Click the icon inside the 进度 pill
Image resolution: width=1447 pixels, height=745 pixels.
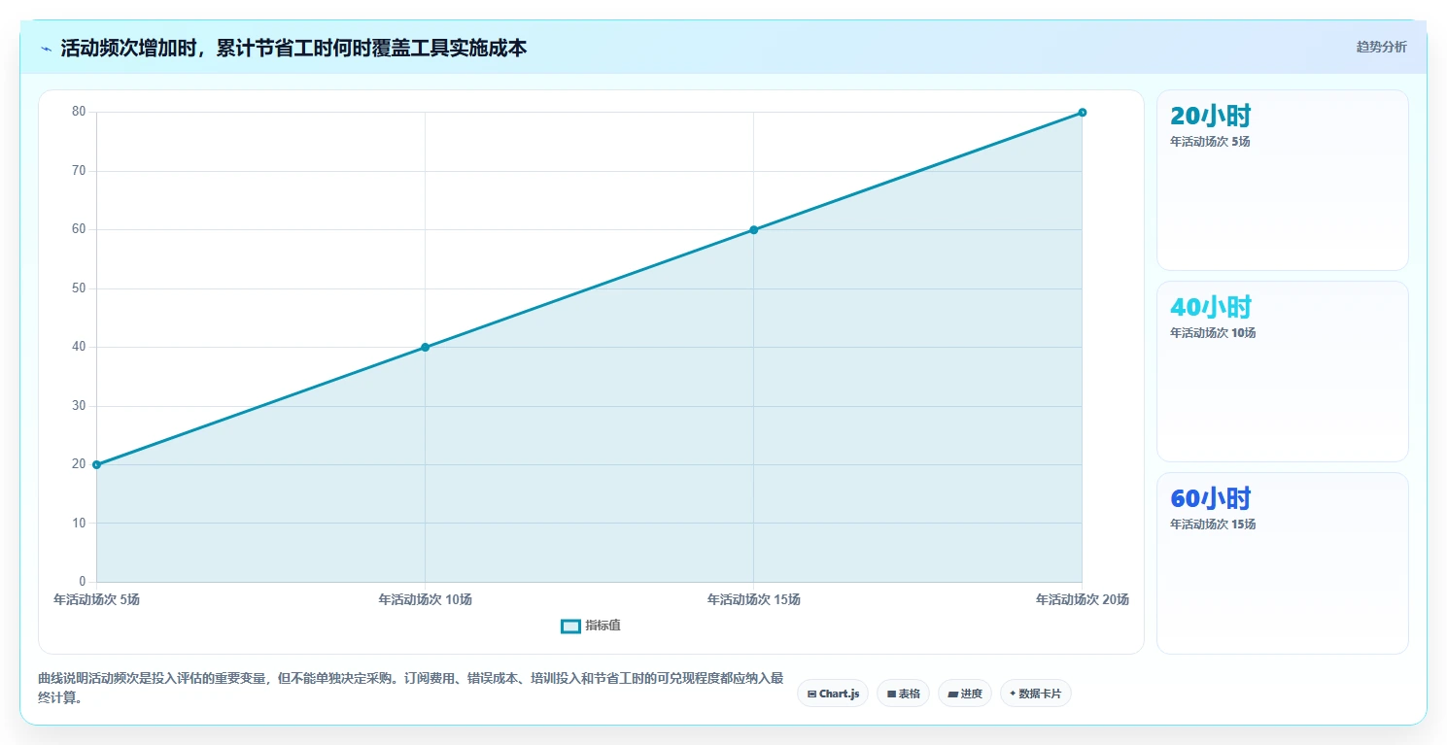pyautogui.click(x=953, y=694)
